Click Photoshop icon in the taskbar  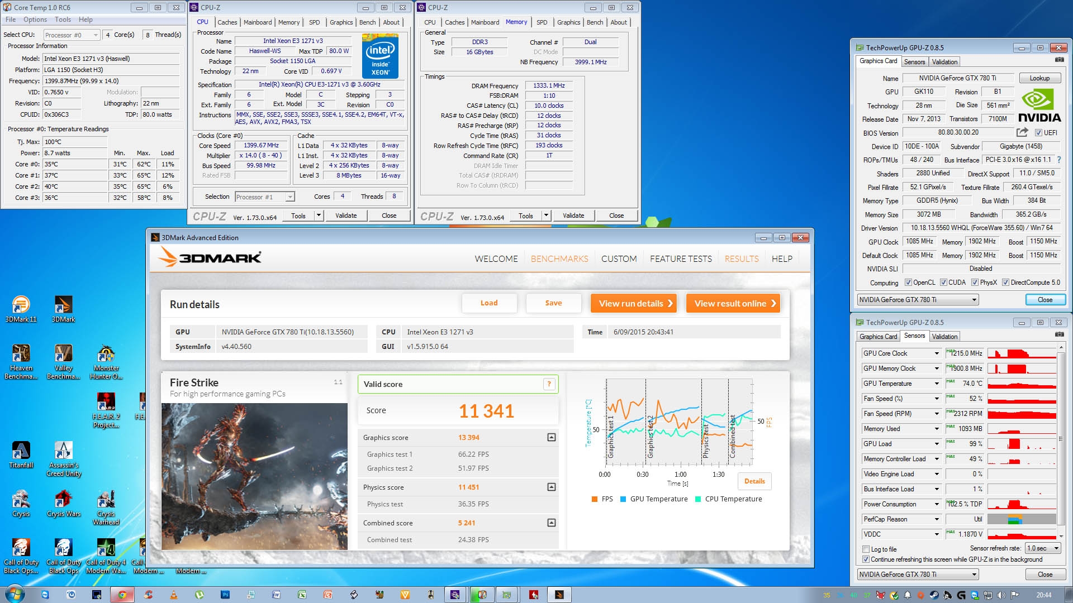pos(225,595)
